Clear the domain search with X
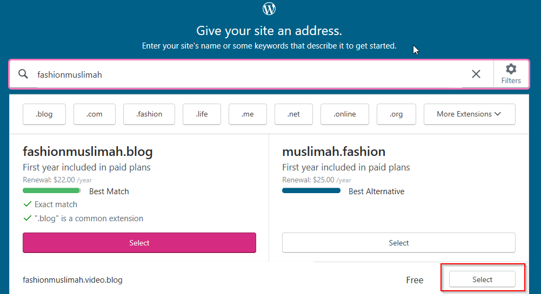The image size is (541, 294). coord(476,74)
